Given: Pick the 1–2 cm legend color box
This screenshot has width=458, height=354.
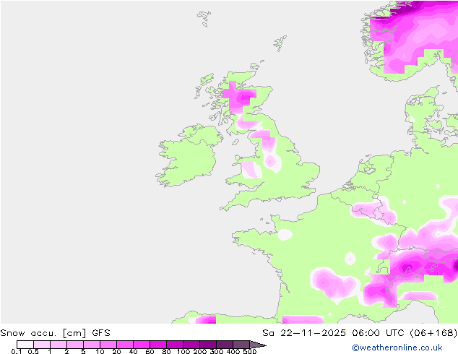Looking at the screenshot, I should point(59,345).
